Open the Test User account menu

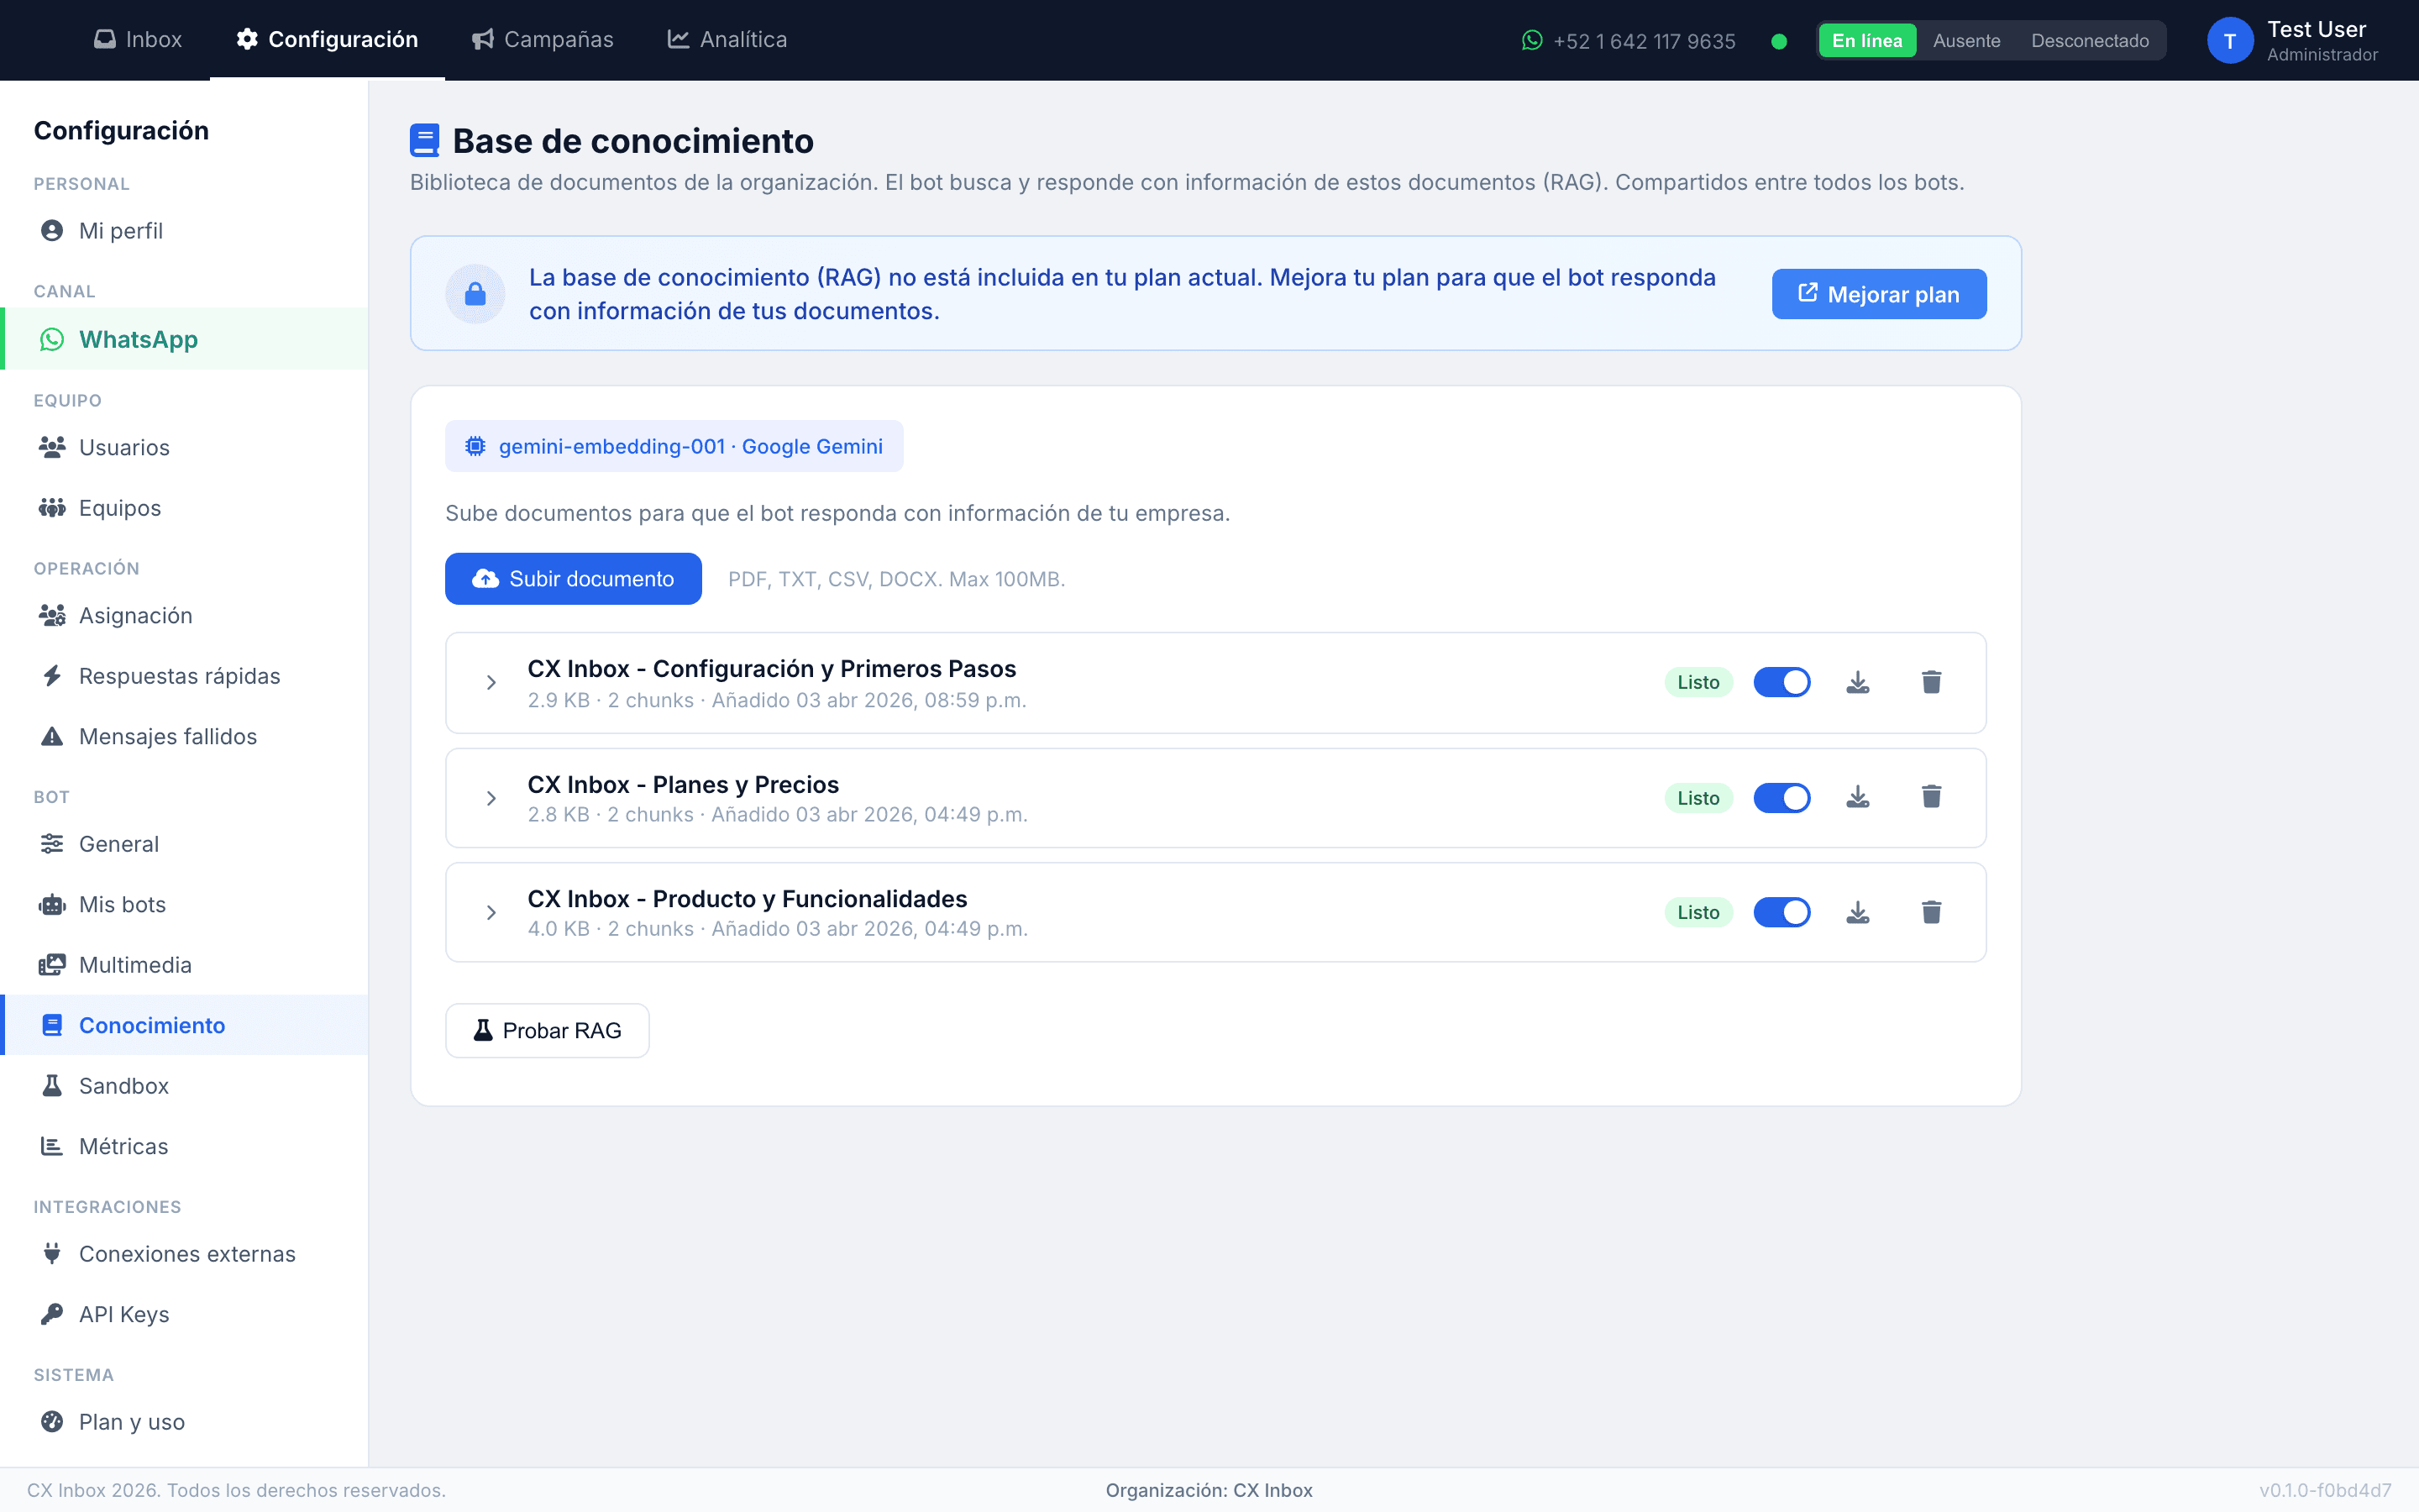pos(2292,41)
